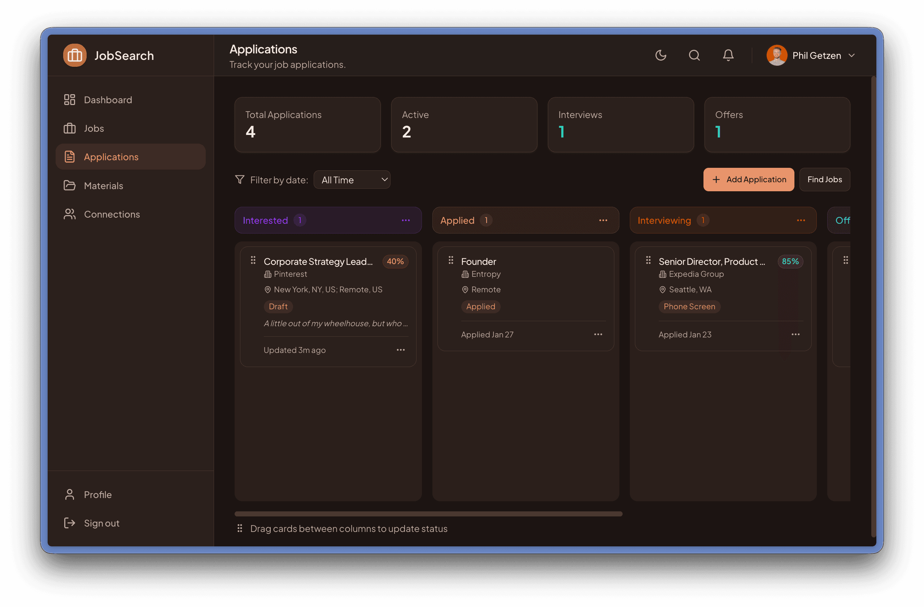Screen dimensions: 924x607
Task: Click the date filter funnel icon
Action: pos(240,179)
